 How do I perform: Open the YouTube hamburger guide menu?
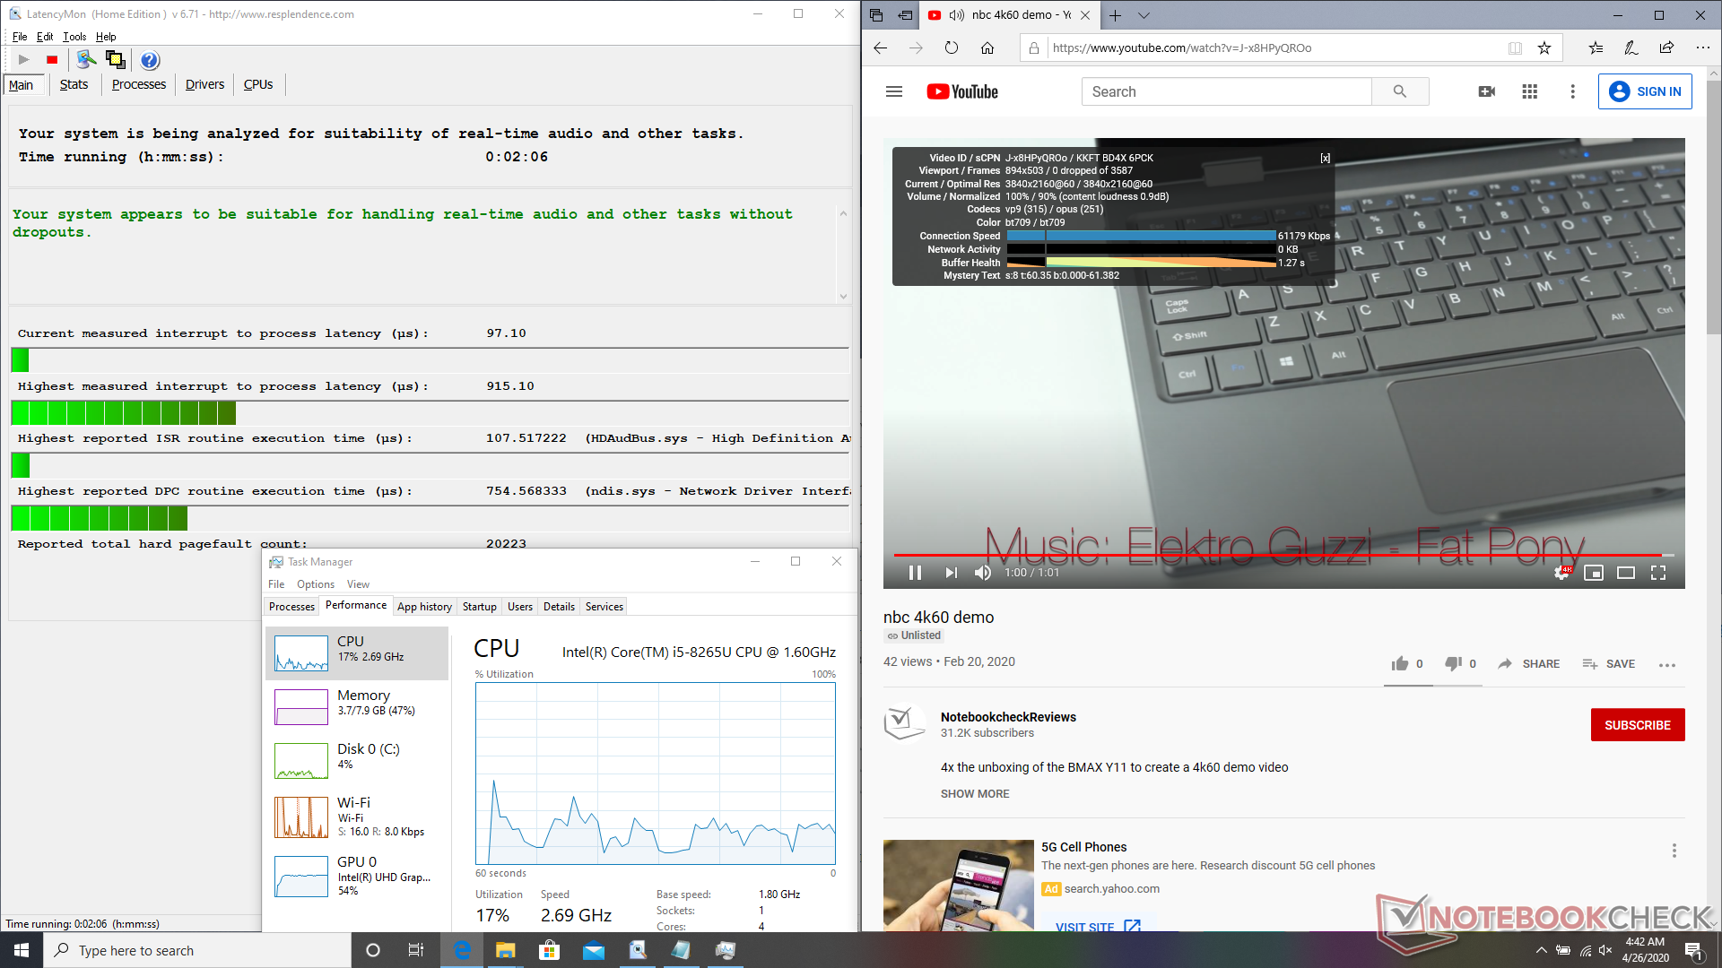(893, 91)
